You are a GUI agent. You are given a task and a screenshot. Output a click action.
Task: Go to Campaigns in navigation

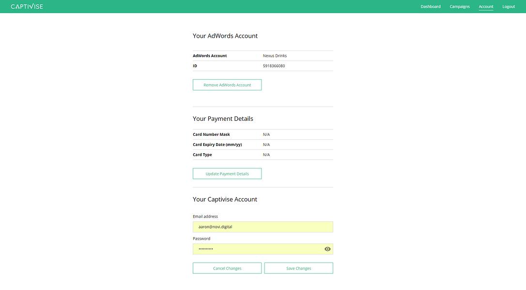click(x=460, y=6)
